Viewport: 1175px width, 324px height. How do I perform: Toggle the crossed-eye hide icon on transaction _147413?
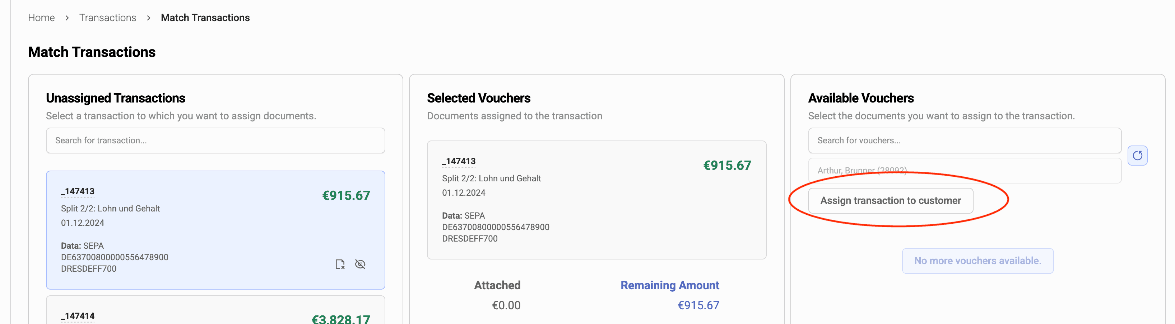point(360,264)
